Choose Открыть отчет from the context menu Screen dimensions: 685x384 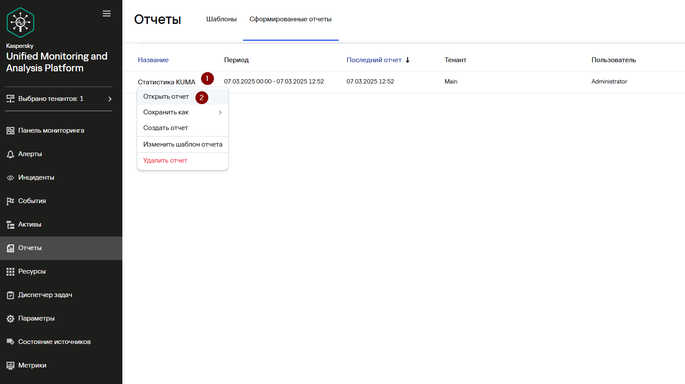tap(182, 97)
